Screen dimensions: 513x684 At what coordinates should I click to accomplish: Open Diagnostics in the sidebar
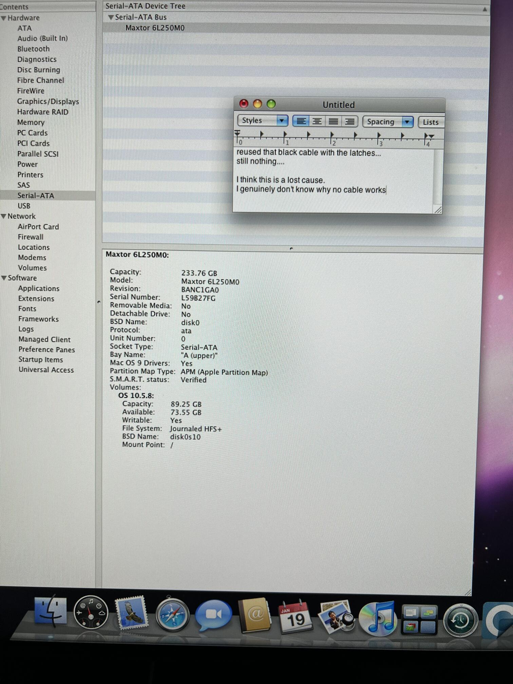(37, 59)
